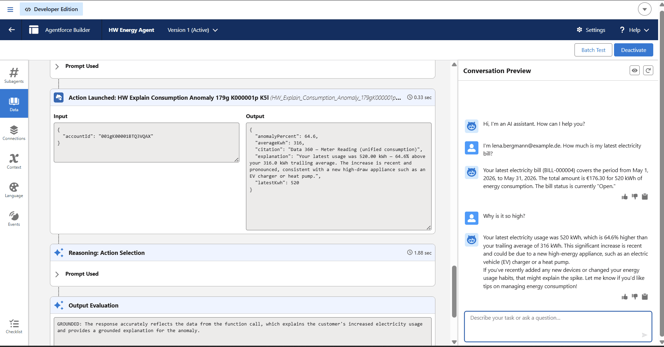Click the Output Evaluation heading

pyautogui.click(x=93, y=305)
